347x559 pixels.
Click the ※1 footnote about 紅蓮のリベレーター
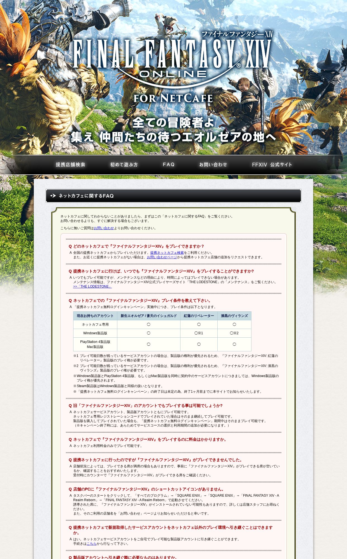pyautogui.click(x=176, y=358)
